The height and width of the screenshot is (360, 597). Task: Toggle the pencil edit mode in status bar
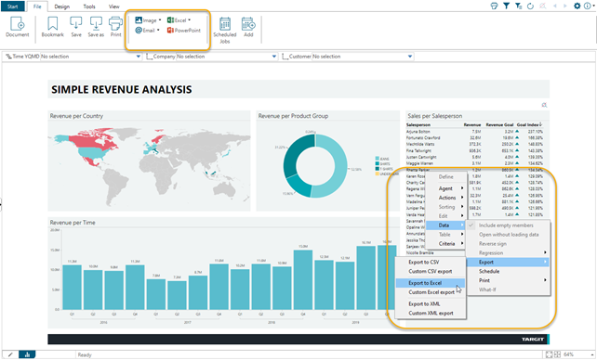pyautogui.click(x=10, y=354)
